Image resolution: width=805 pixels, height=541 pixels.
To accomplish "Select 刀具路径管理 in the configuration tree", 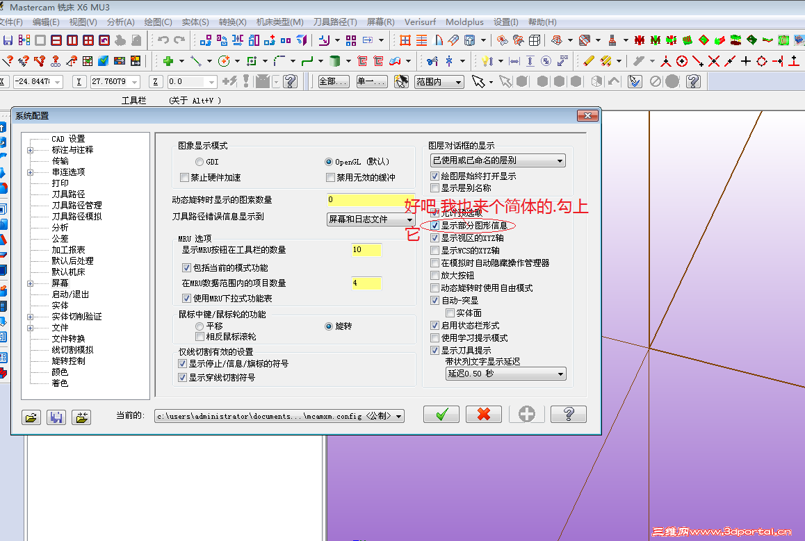I will tap(77, 205).
